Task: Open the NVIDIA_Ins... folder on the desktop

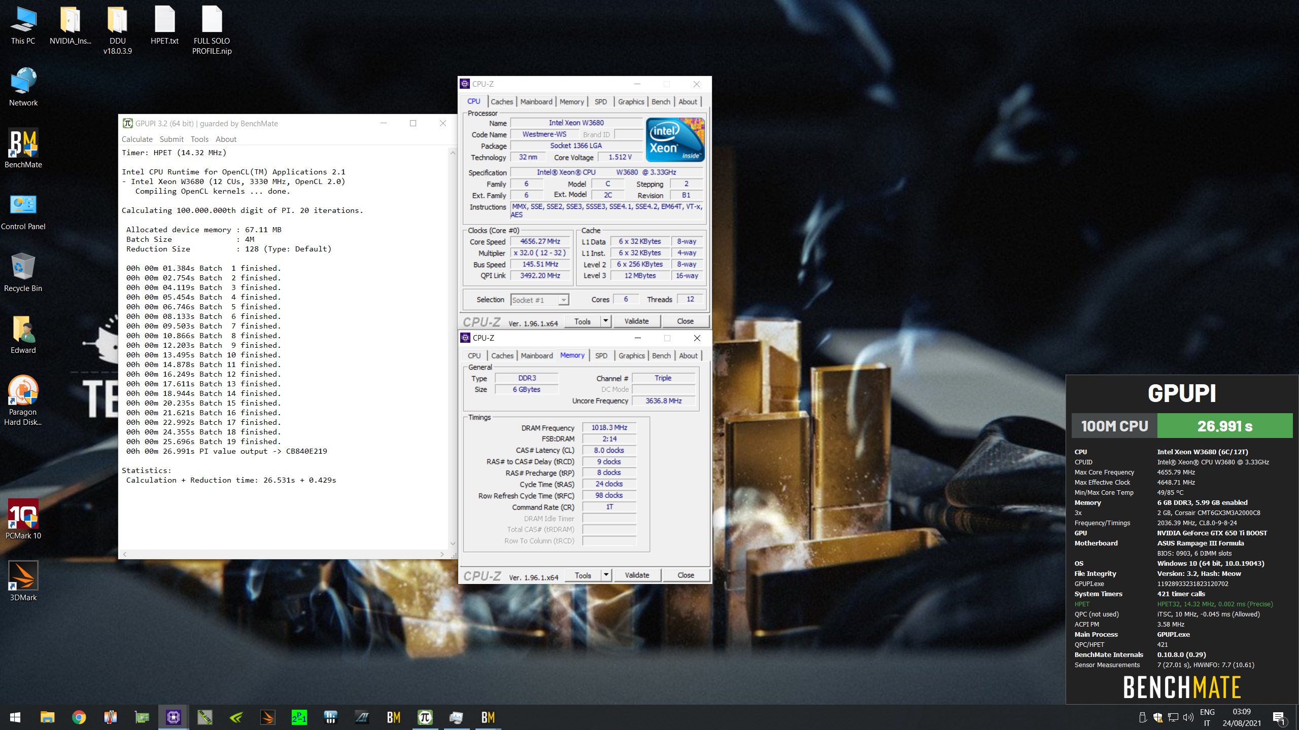Action: tap(70, 25)
